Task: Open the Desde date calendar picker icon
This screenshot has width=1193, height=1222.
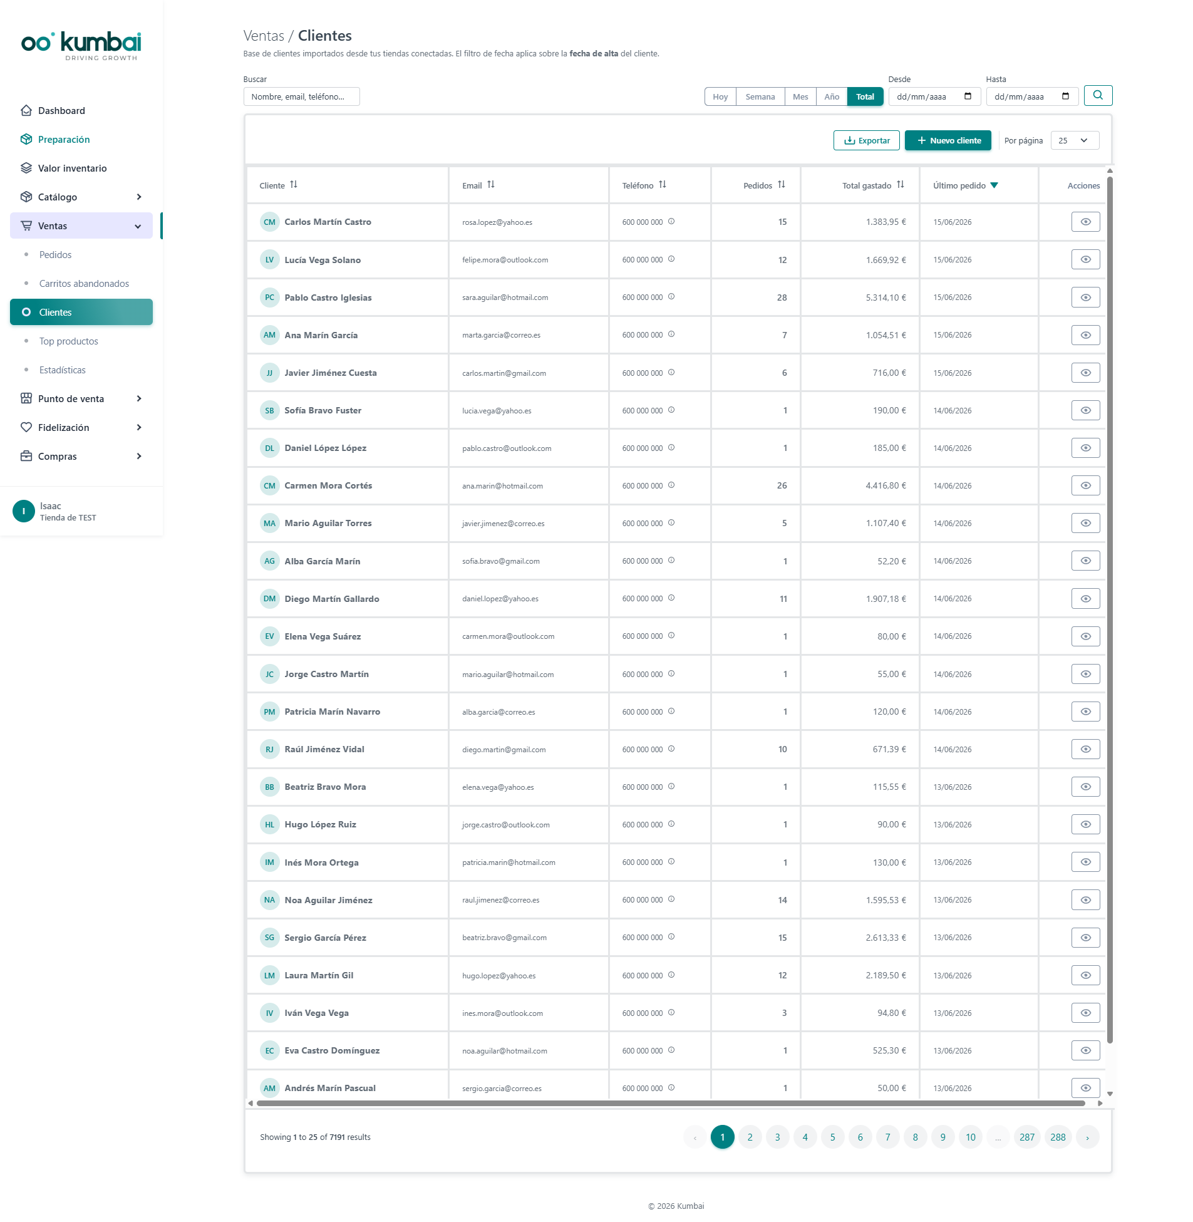Action: [x=968, y=96]
